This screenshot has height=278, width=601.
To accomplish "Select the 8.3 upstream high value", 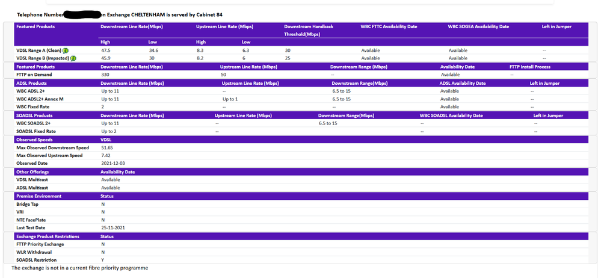I will [200, 50].
